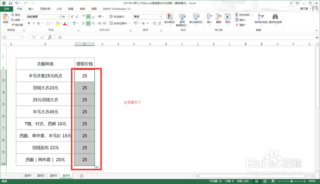Switch to sheet tab 案例1

[x=28, y=176]
